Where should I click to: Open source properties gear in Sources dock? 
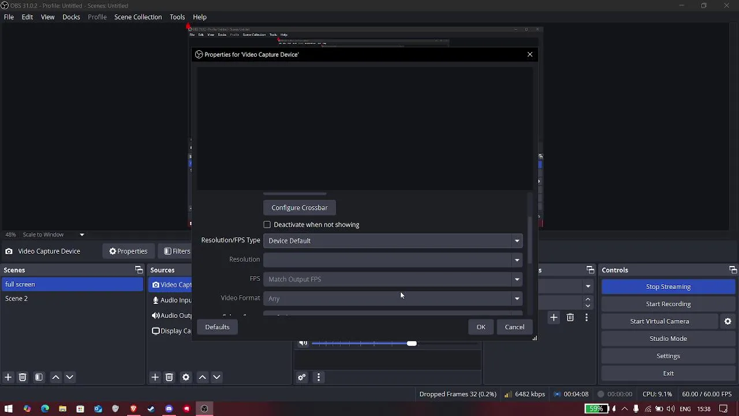[186, 377]
